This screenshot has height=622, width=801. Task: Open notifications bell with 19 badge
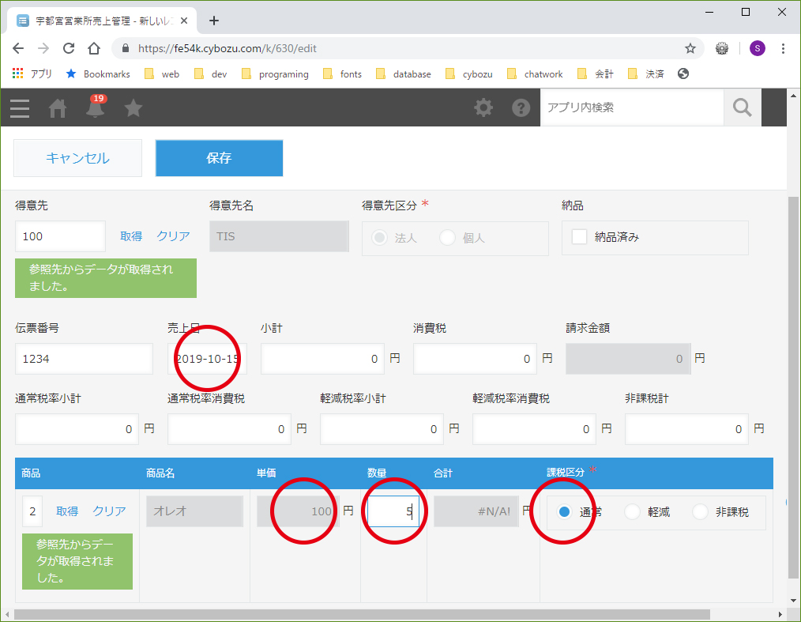click(x=96, y=107)
